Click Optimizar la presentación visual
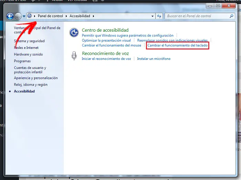Screen dimensions: 241x180 (106, 40)
